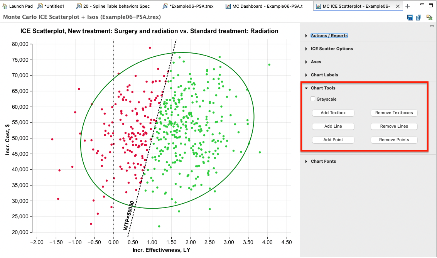Collapse the right panel using its minimize icon
The height and width of the screenshot is (258, 437).
[x=432, y=27]
